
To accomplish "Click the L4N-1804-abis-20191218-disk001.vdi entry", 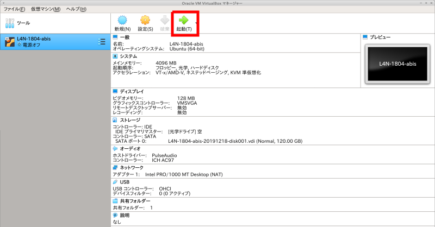I will click(235, 141).
